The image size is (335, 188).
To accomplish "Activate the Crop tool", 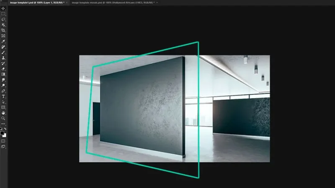I will click(3, 30).
